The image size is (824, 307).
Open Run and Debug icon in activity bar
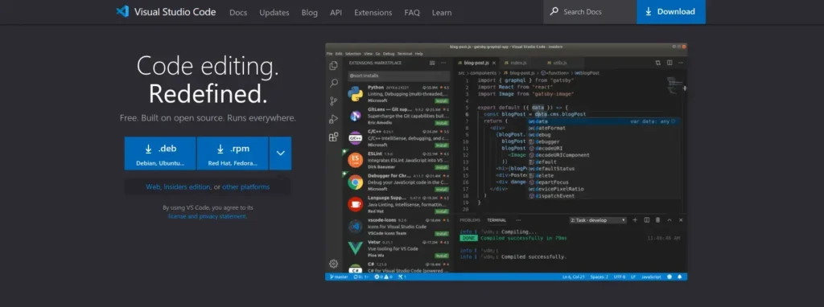click(x=333, y=119)
